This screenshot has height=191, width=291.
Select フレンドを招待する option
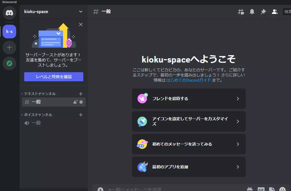click(189, 99)
